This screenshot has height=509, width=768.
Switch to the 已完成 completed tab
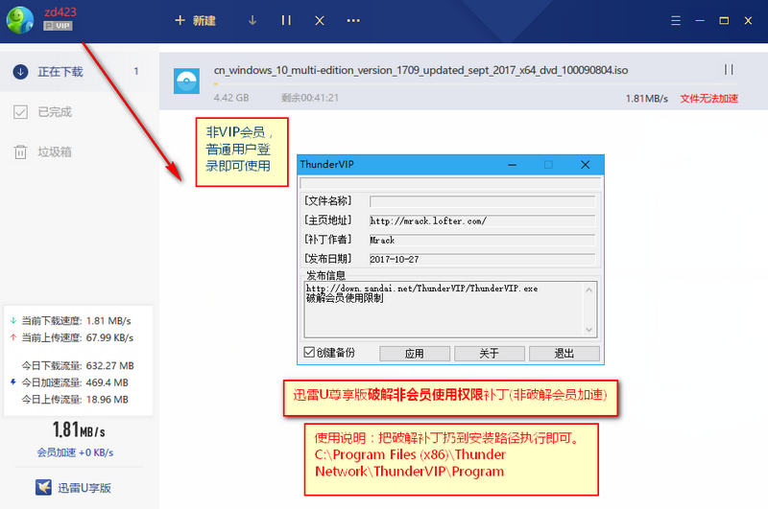pos(54,112)
